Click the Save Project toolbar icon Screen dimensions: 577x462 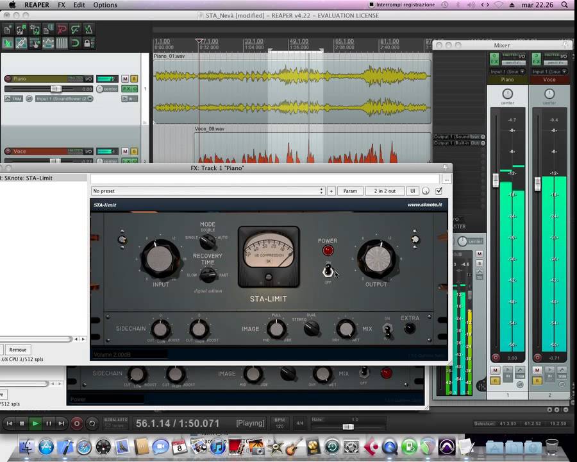coord(35,30)
